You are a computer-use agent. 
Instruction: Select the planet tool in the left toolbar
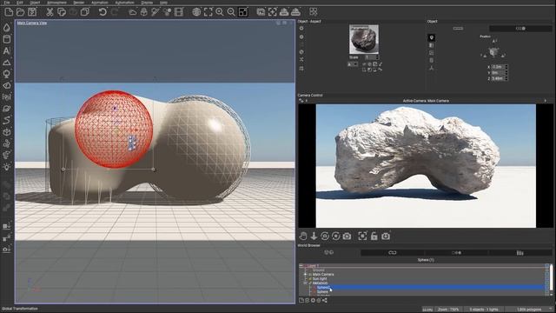[7, 109]
